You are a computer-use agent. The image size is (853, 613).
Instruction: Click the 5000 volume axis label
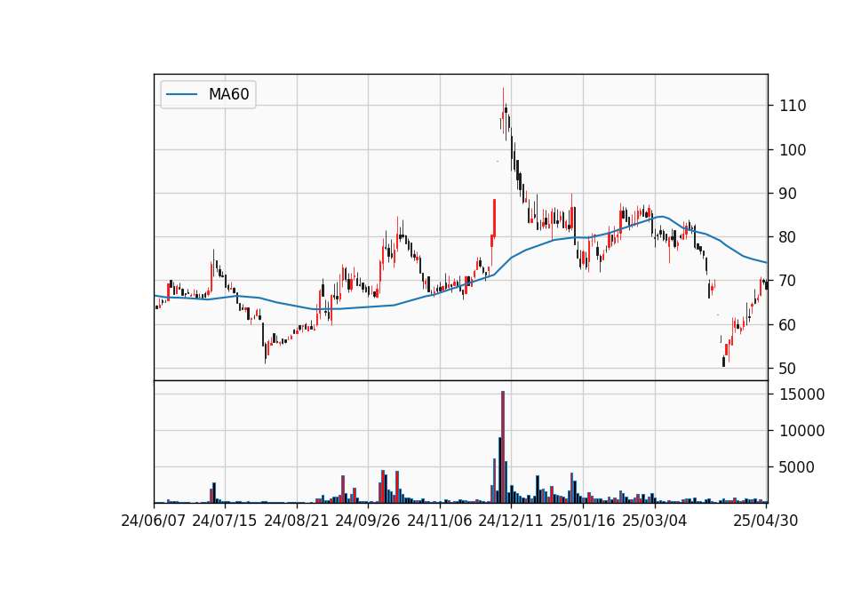pos(797,467)
